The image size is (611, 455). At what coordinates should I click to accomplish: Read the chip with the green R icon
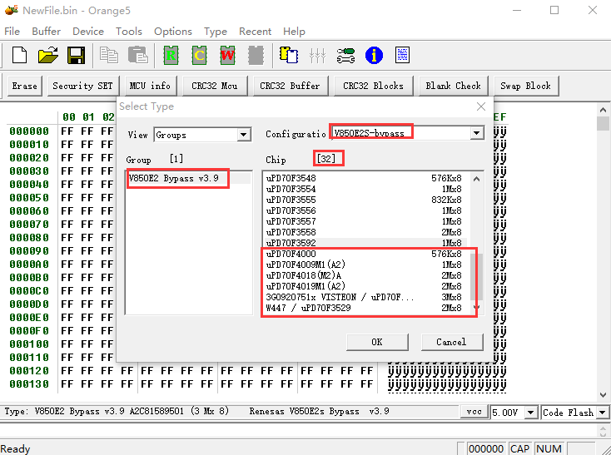pyautogui.click(x=171, y=55)
